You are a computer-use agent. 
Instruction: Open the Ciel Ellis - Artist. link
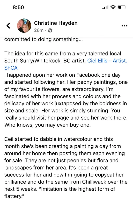[x=107, y=61]
